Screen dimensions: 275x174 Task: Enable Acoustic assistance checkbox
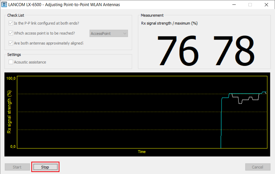click(x=11, y=62)
